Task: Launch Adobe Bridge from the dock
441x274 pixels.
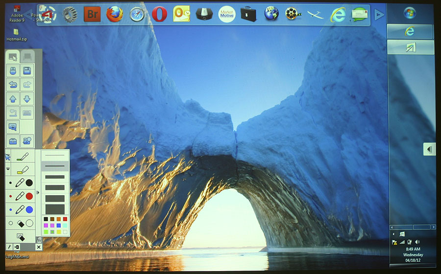Action: [x=92, y=14]
